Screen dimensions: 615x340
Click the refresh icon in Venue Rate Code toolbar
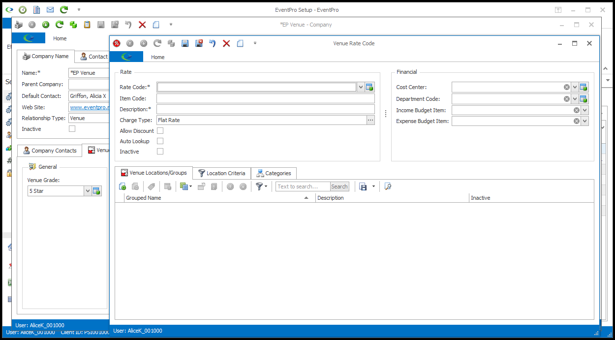click(157, 43)
